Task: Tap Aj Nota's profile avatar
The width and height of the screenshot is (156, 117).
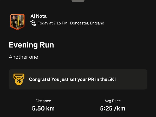Action: coord(17,21)
